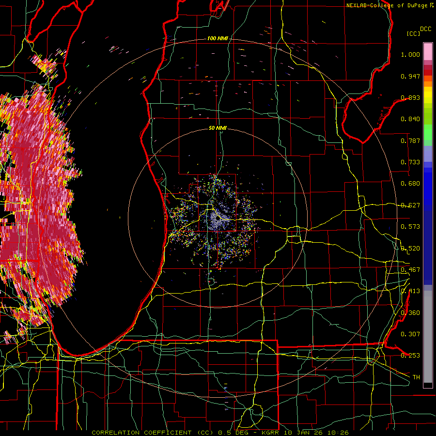The height and width of the screenshot is (436, 436).
Task: Click the 0.307 scale value
Action: point(410,334)
